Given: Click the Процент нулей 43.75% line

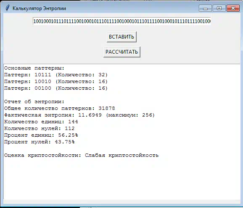Looking at the screenshot, I should point(40,142).
